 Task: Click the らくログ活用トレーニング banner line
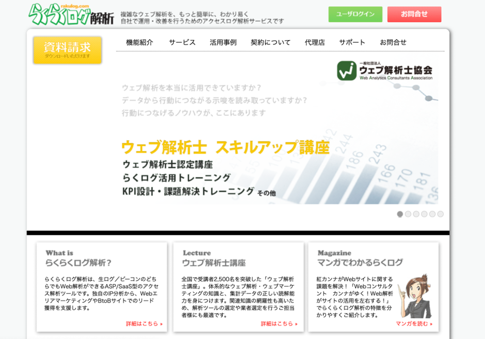(176, 178)
